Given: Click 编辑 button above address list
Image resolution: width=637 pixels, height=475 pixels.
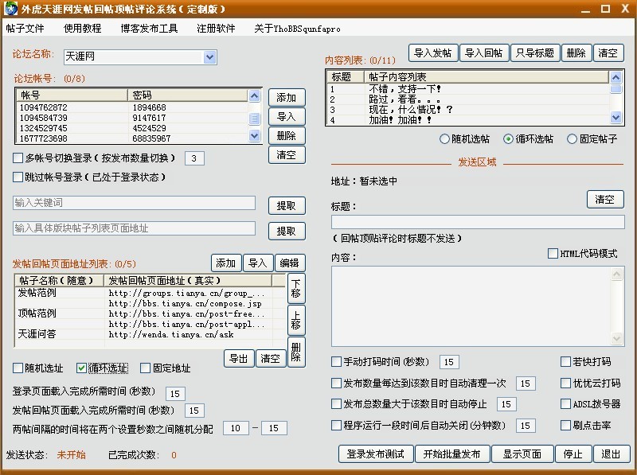Looking at the screenshot, I should tap(290, 263).
